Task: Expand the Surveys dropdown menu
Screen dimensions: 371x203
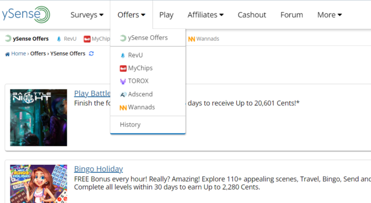Action: [87, 15]
